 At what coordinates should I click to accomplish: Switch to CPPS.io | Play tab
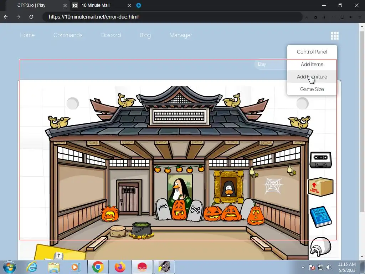pyautogui.click(x=31, y=5)
